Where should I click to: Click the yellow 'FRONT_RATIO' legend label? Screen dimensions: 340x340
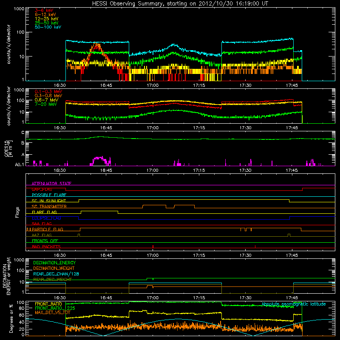click(48, 304)
